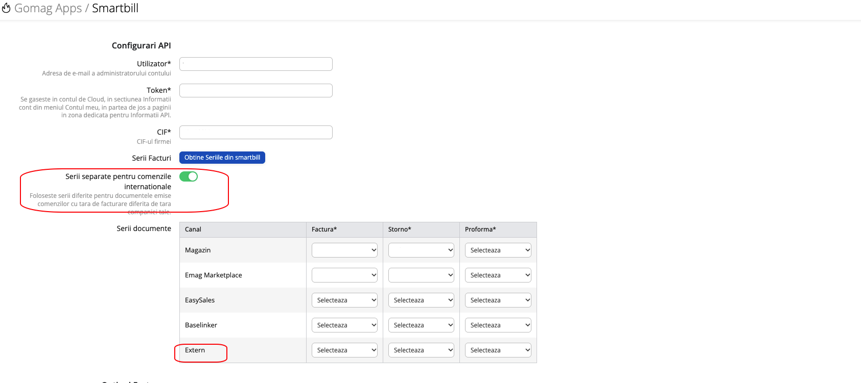Image resolution: width=861 pixels, height=383 pixels.
Task: Click into the CIF input field
Action: [x=256, y=132]
